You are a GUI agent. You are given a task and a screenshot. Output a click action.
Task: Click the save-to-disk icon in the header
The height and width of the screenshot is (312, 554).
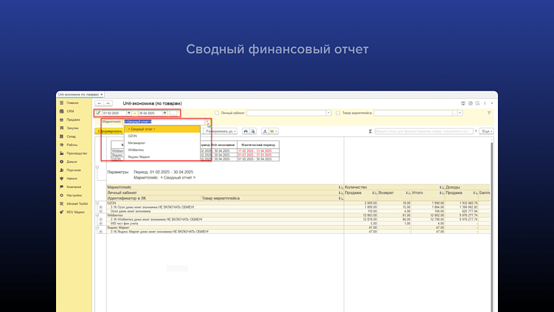[463, 103]
